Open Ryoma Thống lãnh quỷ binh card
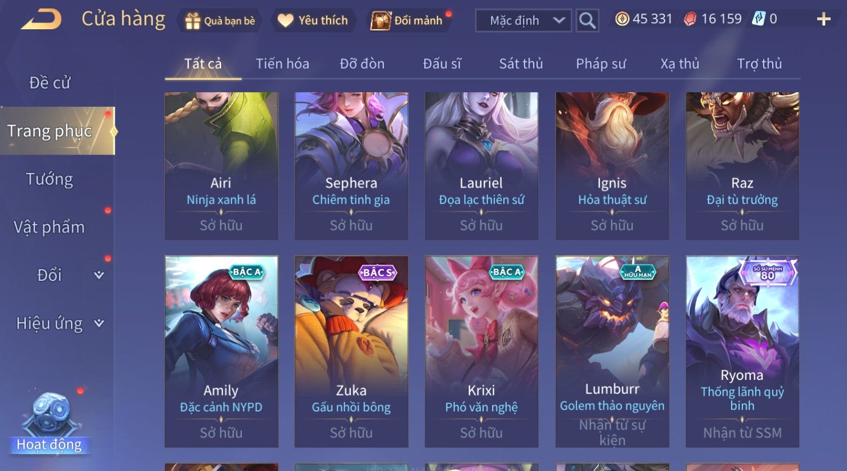This screenshot has width=847, height=471. pos(742,351)
